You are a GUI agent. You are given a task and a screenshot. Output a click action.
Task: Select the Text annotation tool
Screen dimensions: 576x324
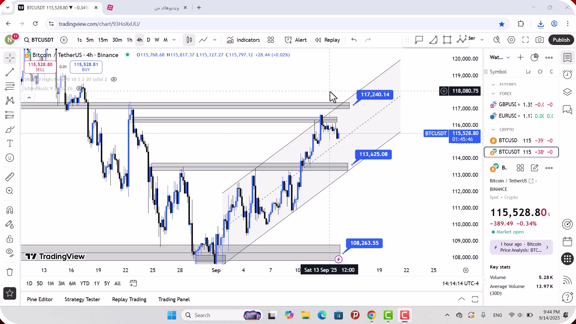point(10,143)
